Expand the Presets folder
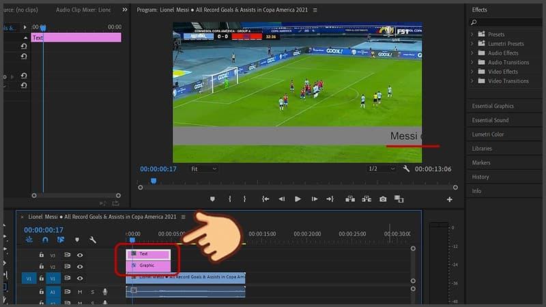This screenshot has width=546, height=307. point(472,34)
